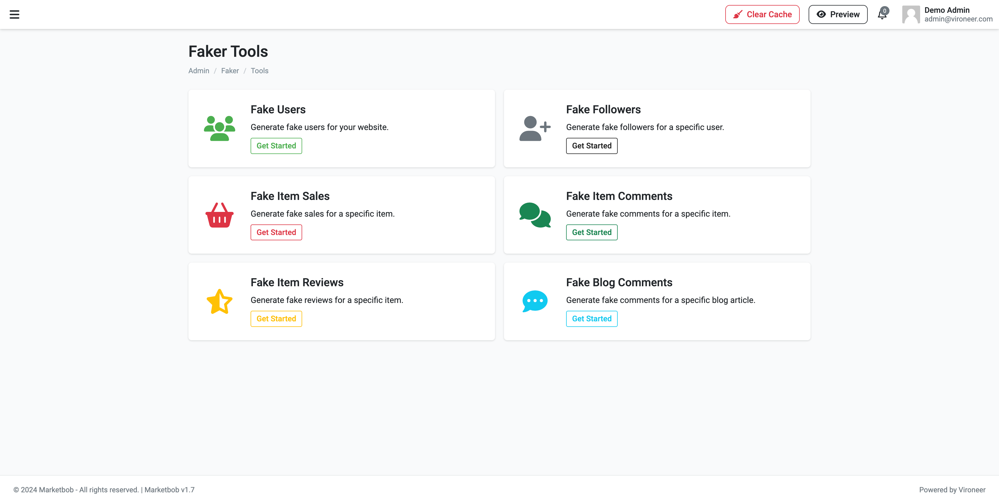Click the green item comments bubbles icon
The image size is (999, 504).
click(535, 215)
